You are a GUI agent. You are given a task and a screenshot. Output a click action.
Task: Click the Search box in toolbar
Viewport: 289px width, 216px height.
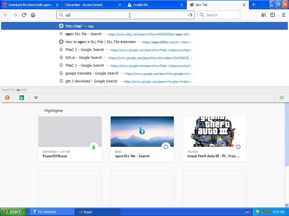click(x=219, y=15)
